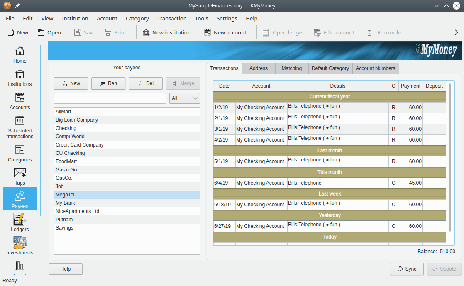Image resolution: width=464 pixels, height=286 pixels.
Task: Go to Accounts view icon
Action: 20,101
